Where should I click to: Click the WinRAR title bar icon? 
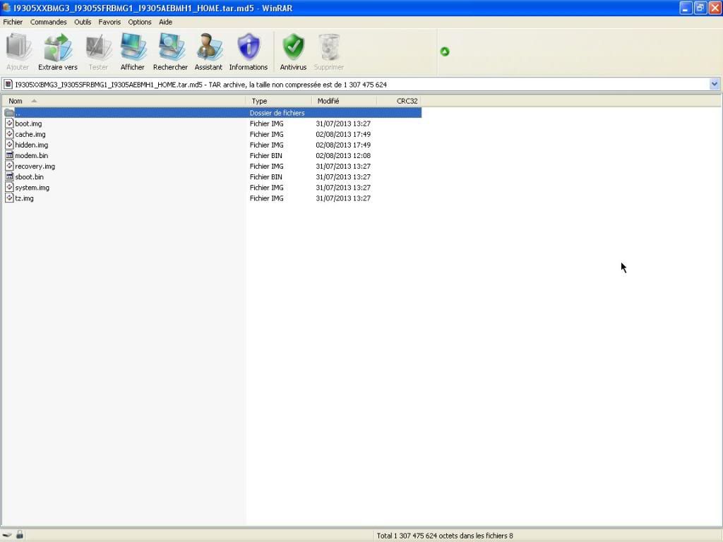click(6, 8)
